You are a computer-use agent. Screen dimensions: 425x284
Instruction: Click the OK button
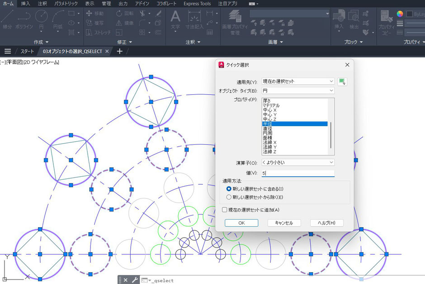(241, 223)
